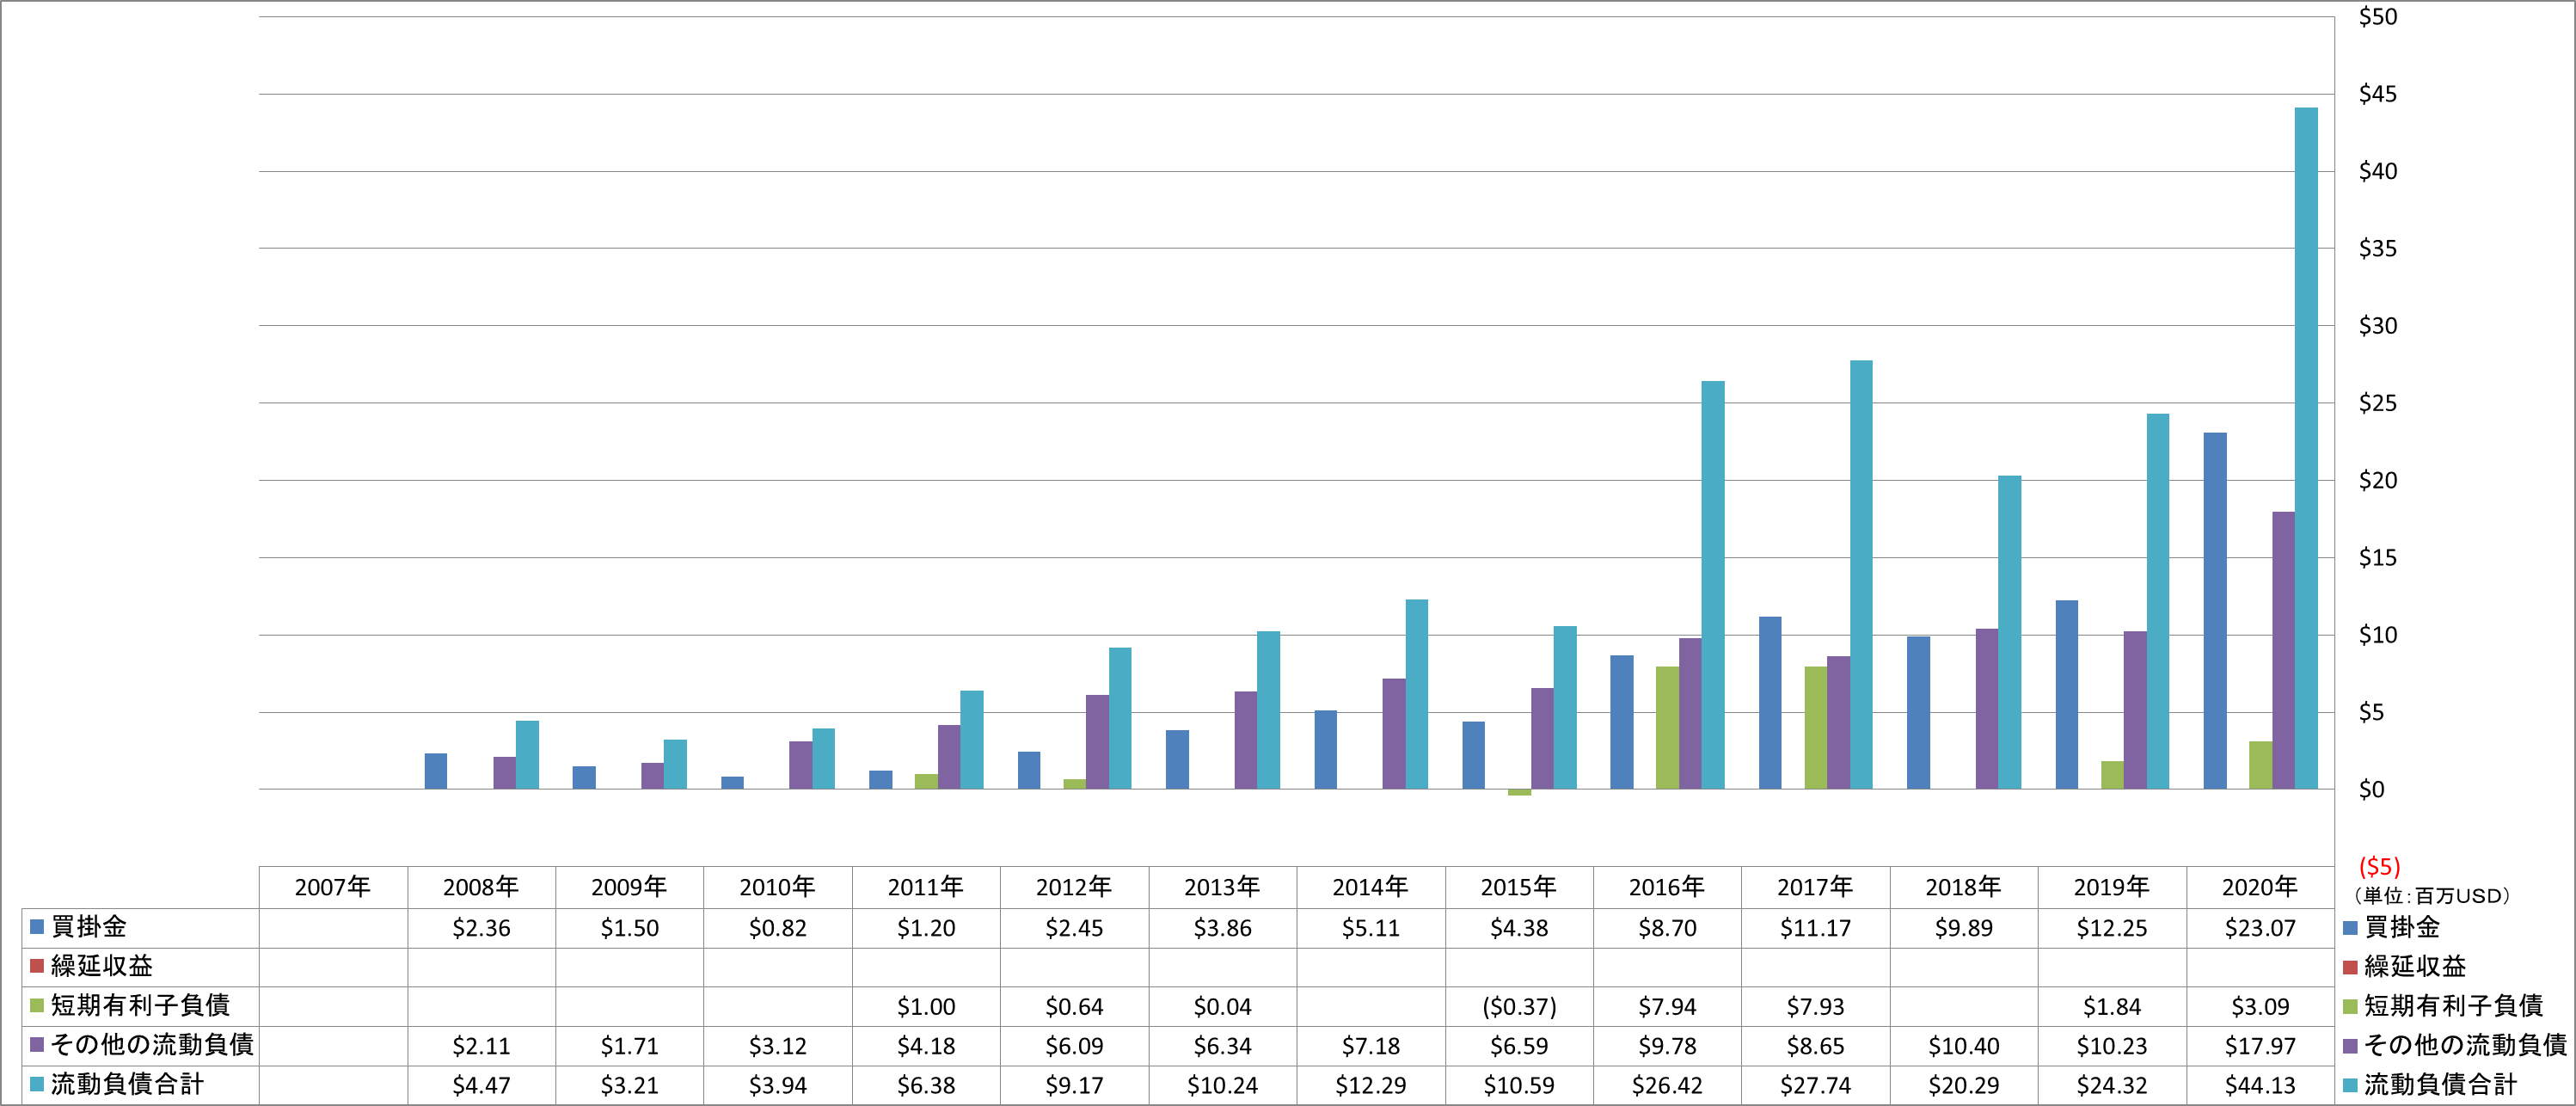
Task: Click the $7.94 short-term debt cell
Action: point(1667,1006)
